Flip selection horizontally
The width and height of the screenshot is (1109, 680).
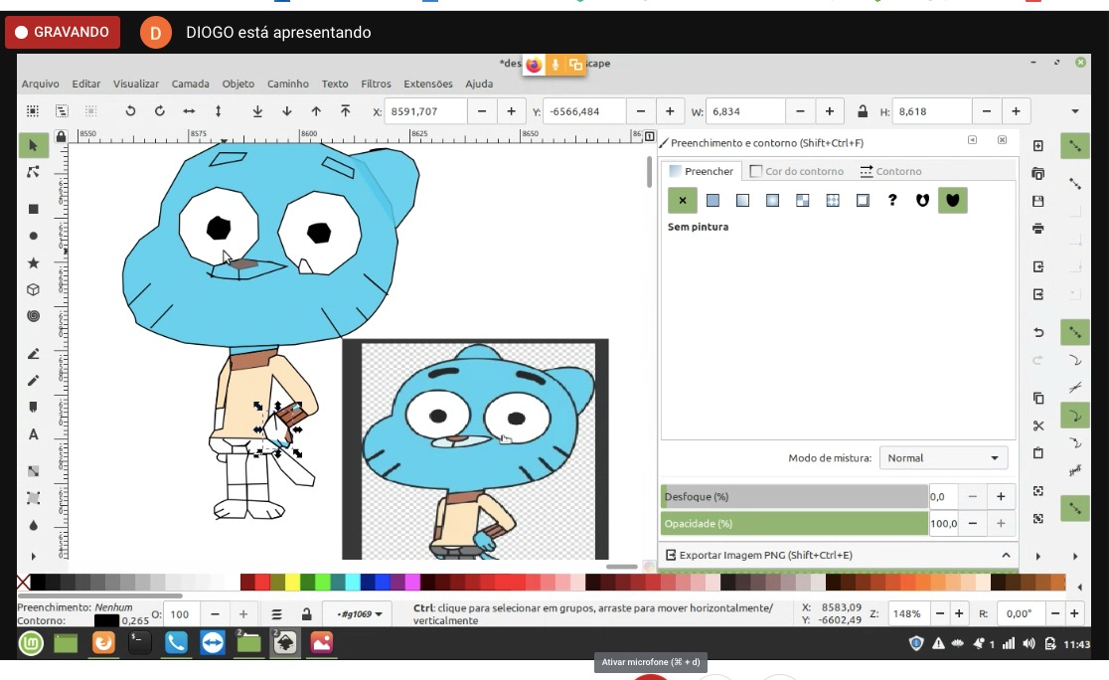[189, 111]
